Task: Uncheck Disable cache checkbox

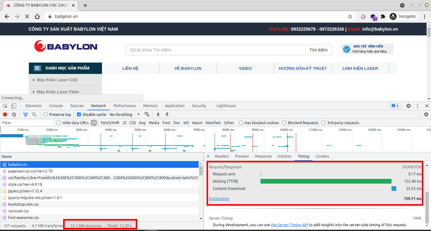Action: click(79, 114)
